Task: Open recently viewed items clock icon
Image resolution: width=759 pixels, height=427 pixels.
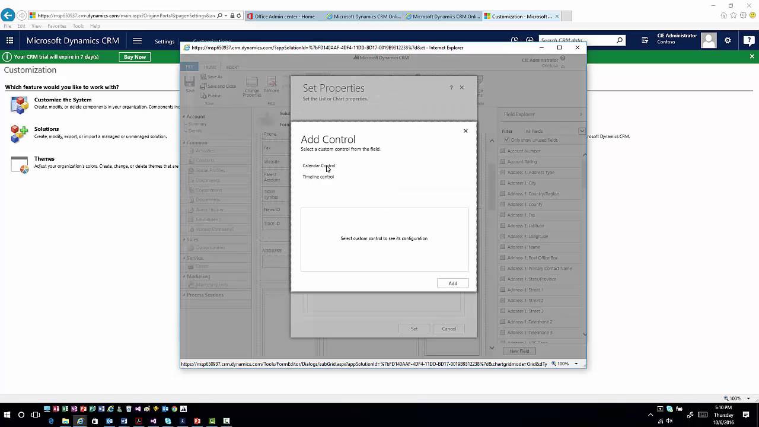Action: pyautogui.click(x=515, y=40)
